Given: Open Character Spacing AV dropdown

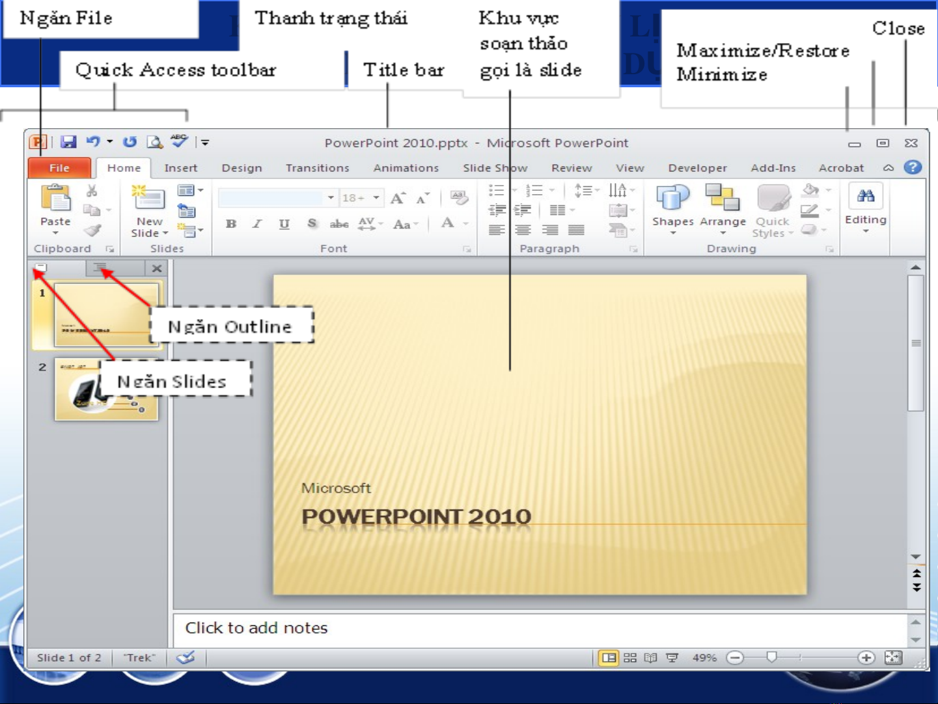Looking at the screenshot, I should pos(370,223).
